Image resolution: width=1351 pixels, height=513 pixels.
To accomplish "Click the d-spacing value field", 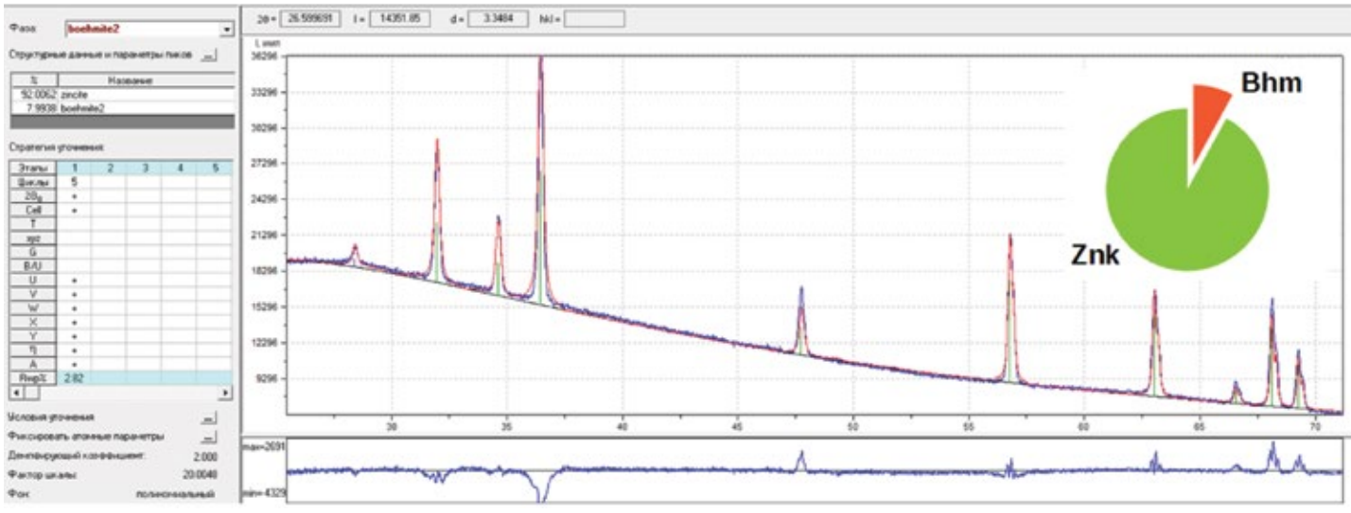I will pyautogui.click(x=490, y=17).
